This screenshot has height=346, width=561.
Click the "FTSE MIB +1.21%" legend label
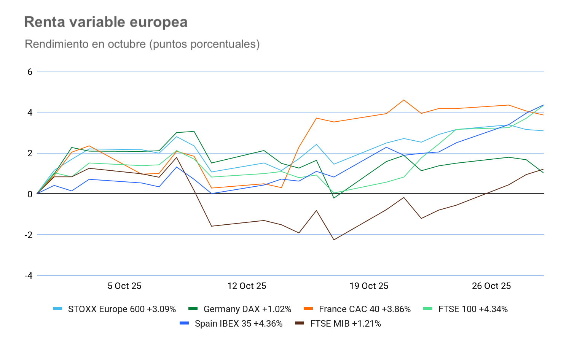coord(346,324)
